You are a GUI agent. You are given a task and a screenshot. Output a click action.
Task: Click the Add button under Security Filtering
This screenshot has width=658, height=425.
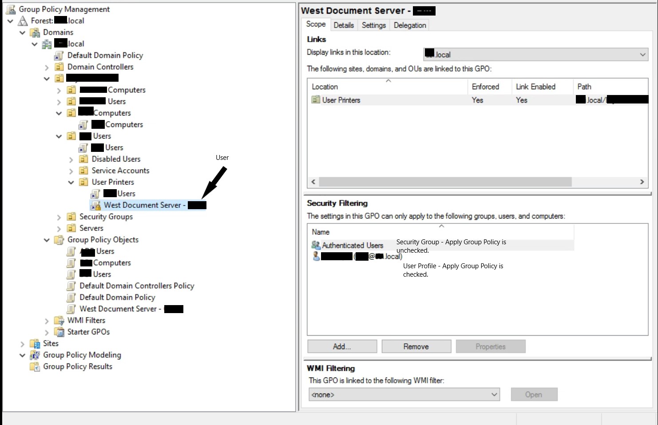click(x=342, y=346)
